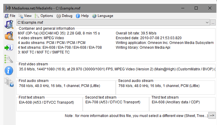Expand the C:\Example.mxf file dropdown arrow
Screen dimensions: 217x125
[x=207, y=23]
